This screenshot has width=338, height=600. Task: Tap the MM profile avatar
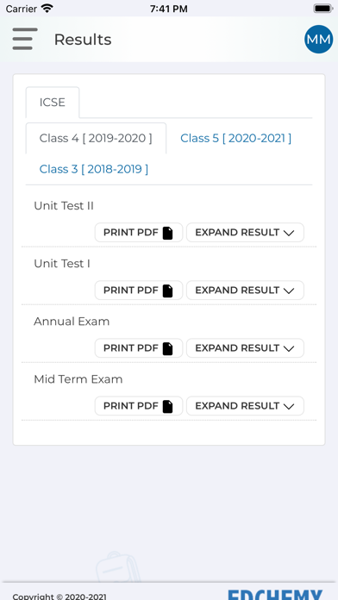[318, 40]
